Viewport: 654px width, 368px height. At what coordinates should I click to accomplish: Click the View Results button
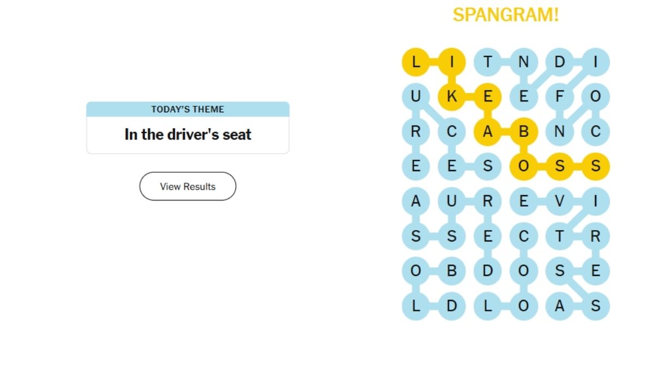tap(187, 186)
